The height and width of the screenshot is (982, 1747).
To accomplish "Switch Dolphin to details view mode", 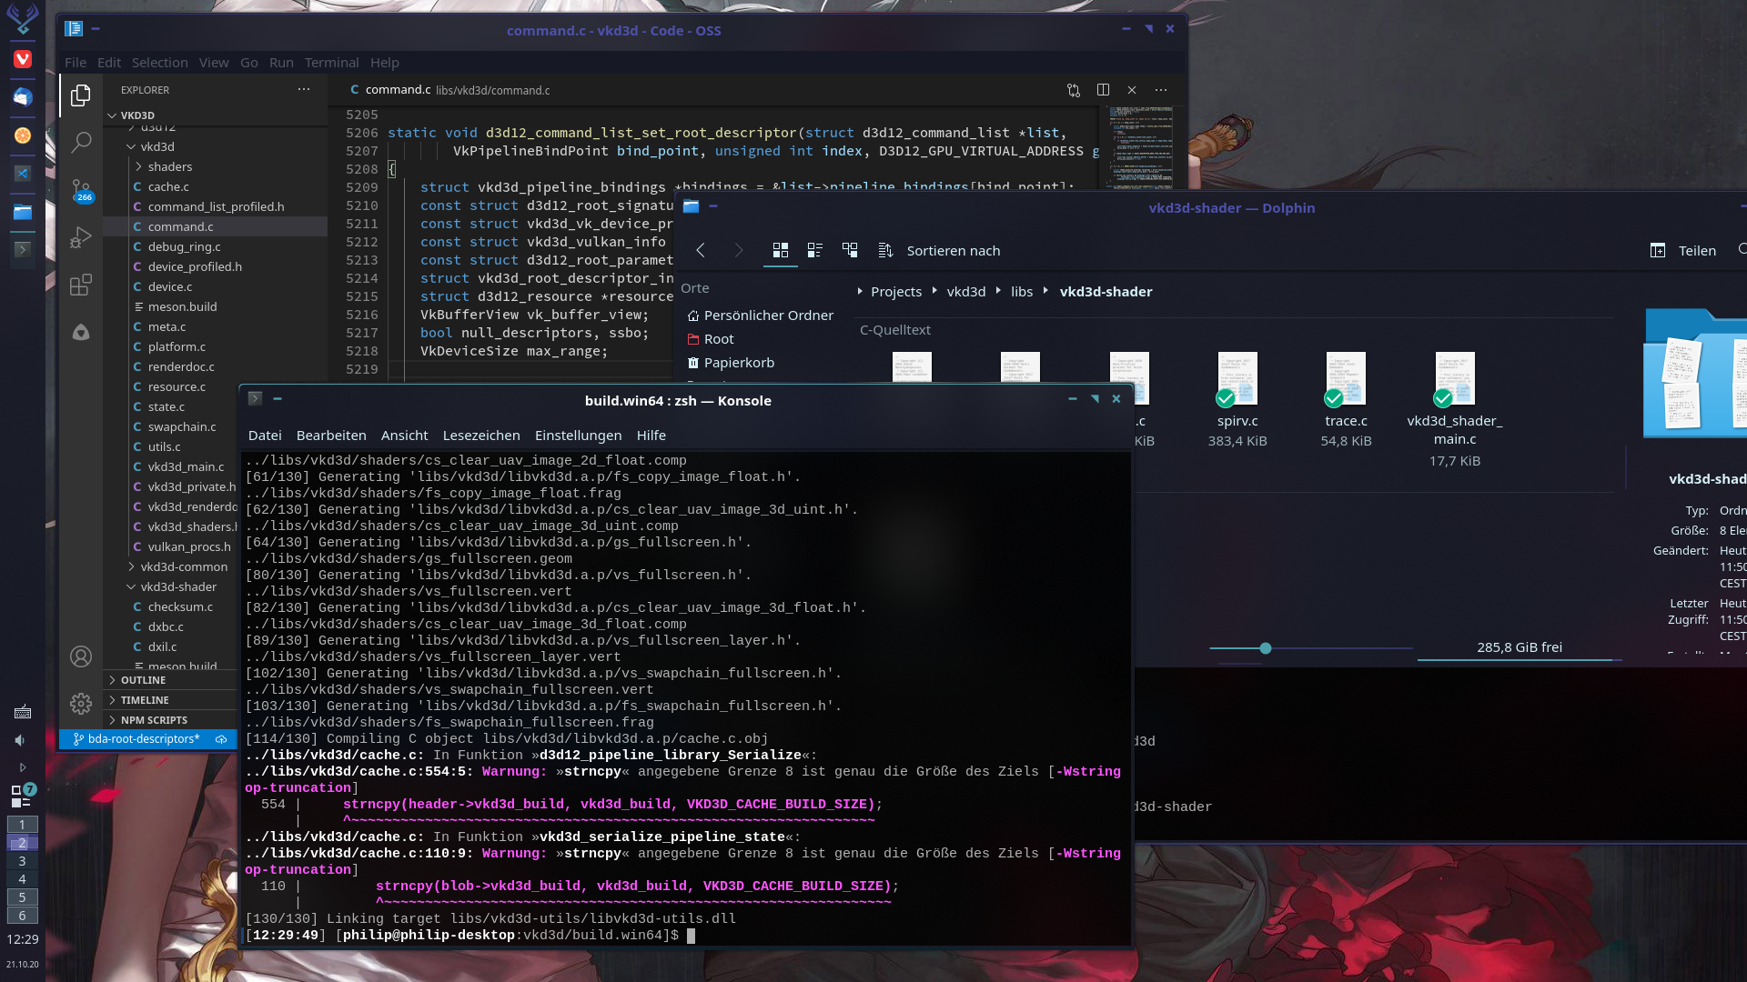I will [850, 250].
